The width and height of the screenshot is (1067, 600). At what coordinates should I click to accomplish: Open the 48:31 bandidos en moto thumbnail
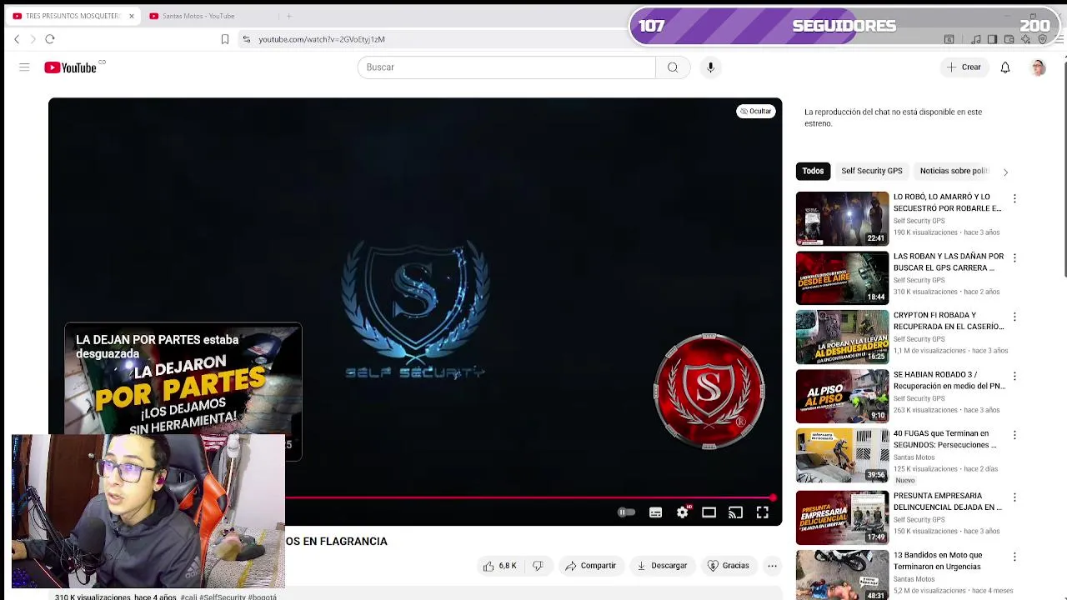point(842,575)
